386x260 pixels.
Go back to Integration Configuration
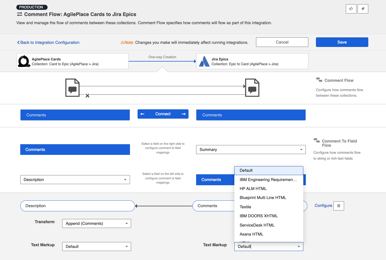(48, 42)
